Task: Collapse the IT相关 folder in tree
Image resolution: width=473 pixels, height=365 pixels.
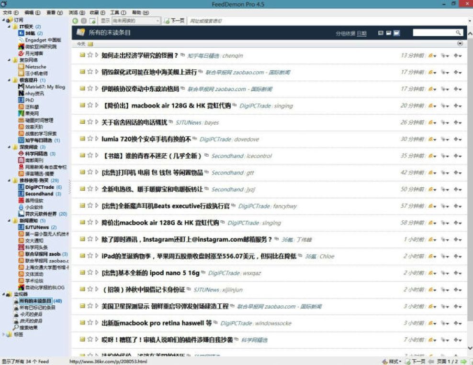Action: [x=10, y=27]
